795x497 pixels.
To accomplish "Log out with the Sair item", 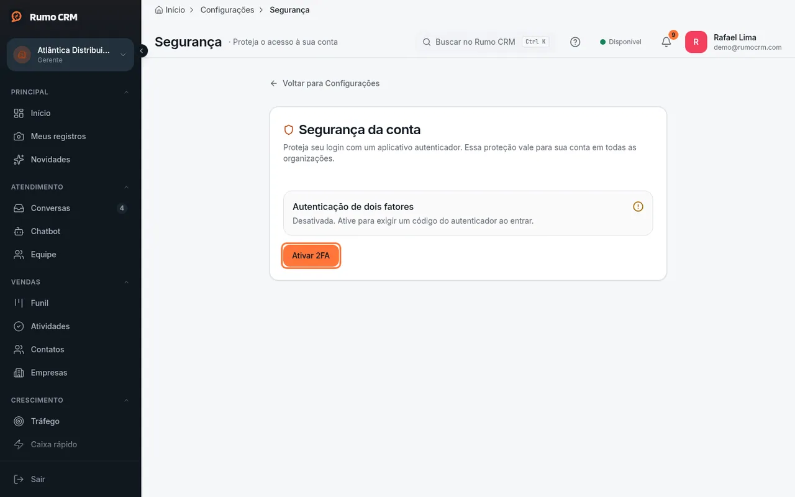I will click(x=70, y=479).
